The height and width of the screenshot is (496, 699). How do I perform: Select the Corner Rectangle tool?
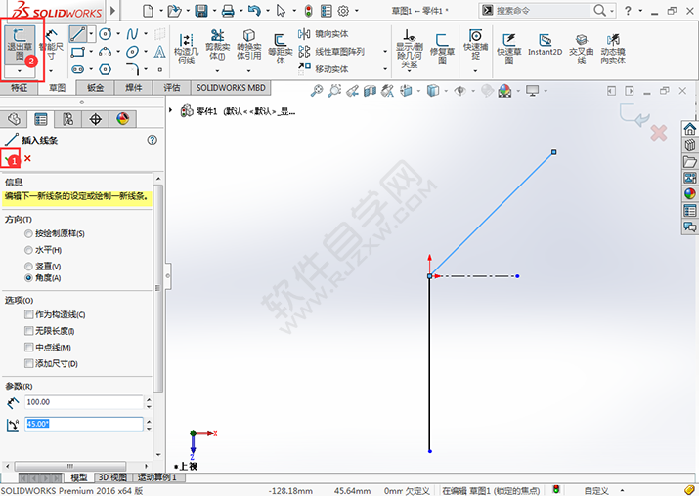[x=77, y=52]
